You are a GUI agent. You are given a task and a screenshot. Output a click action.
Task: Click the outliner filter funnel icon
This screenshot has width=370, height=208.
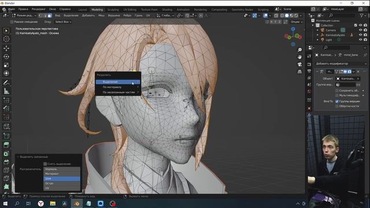(x=361, y=16)
